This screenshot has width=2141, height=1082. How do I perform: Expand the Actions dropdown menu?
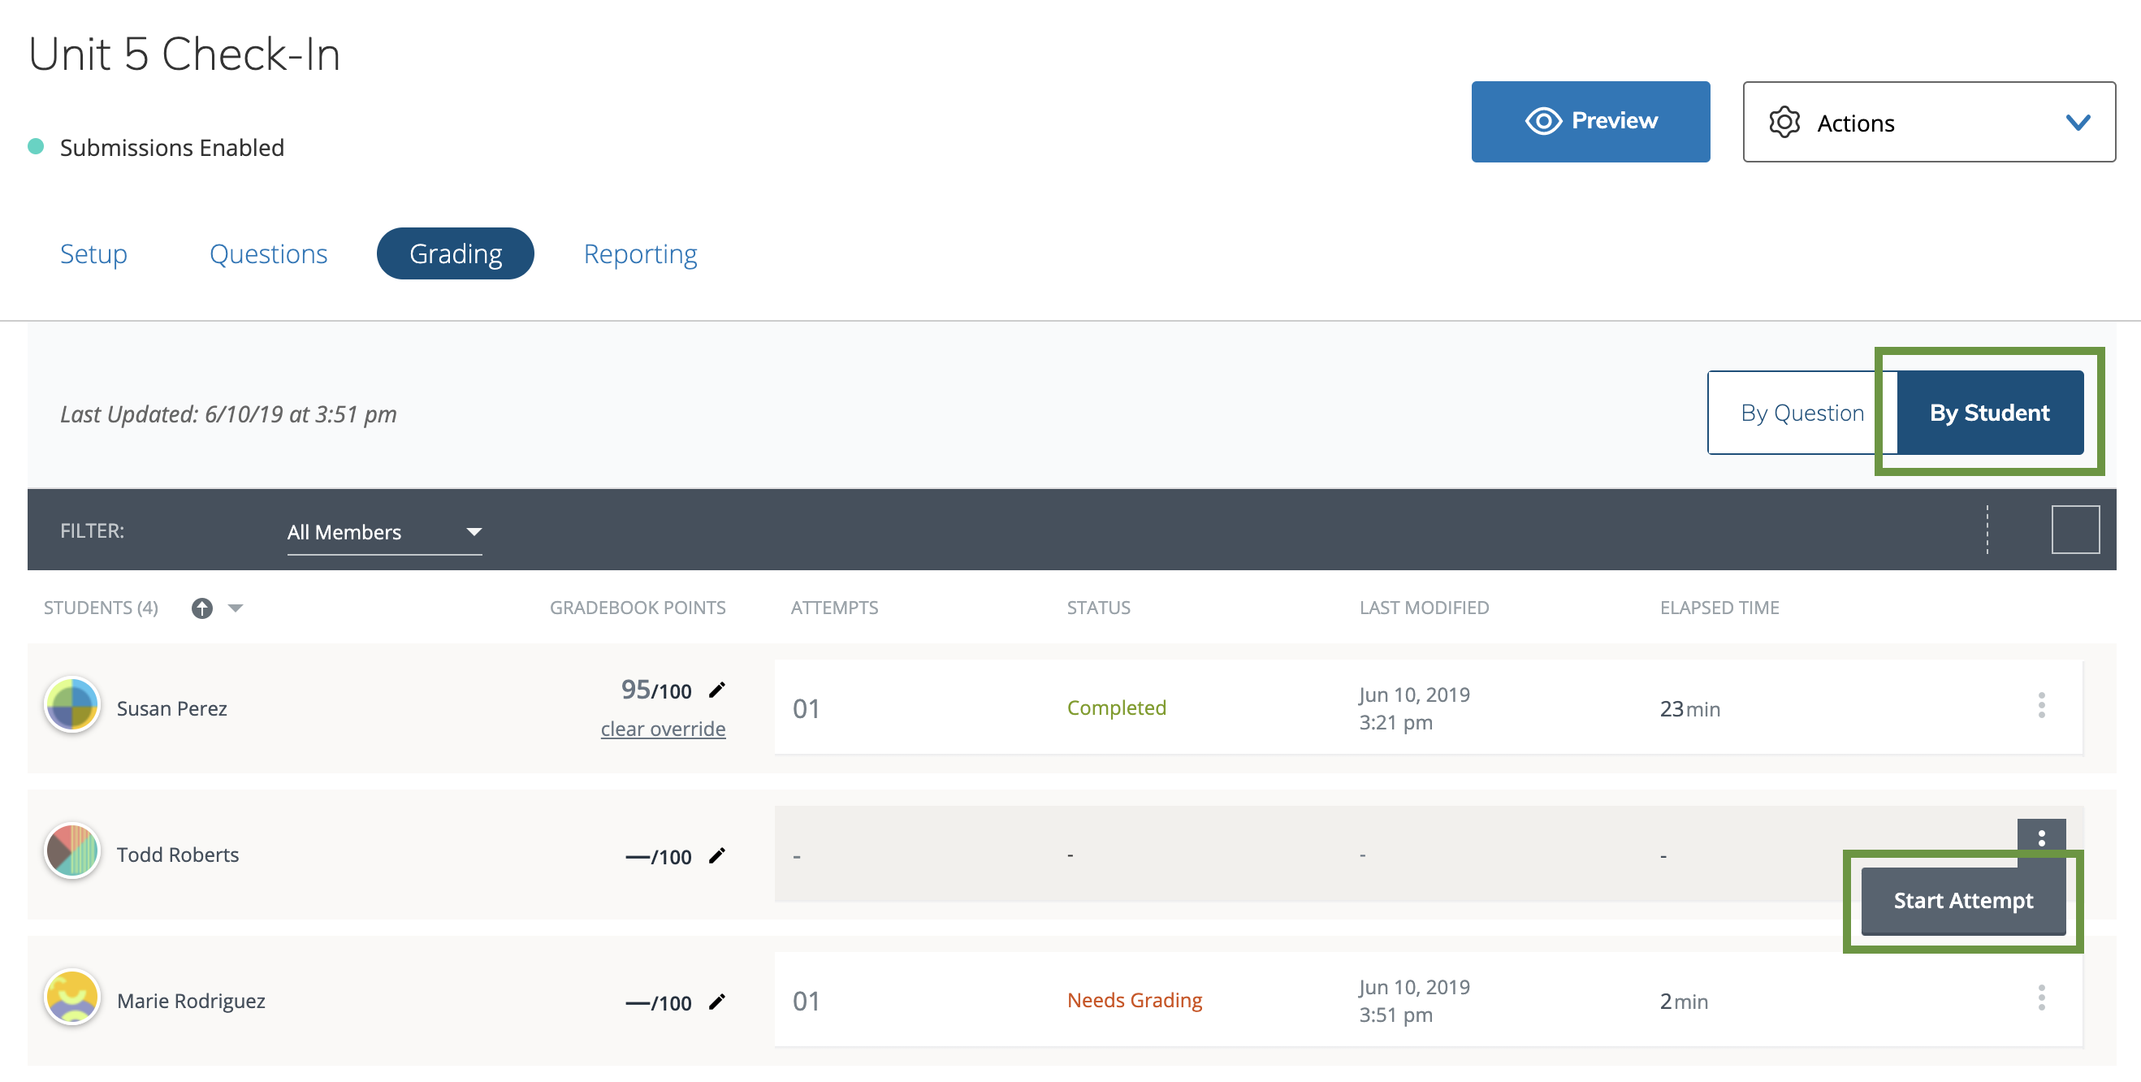(1928, 122)
